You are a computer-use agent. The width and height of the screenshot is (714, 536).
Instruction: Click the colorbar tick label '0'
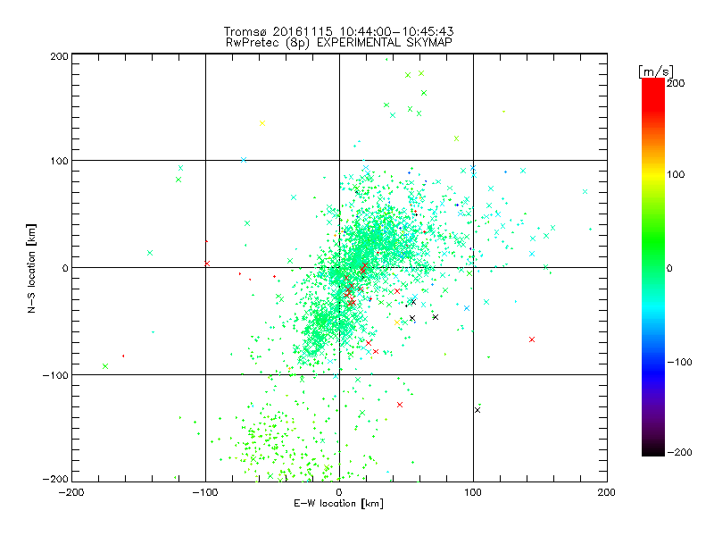click(x=669, y=268)
